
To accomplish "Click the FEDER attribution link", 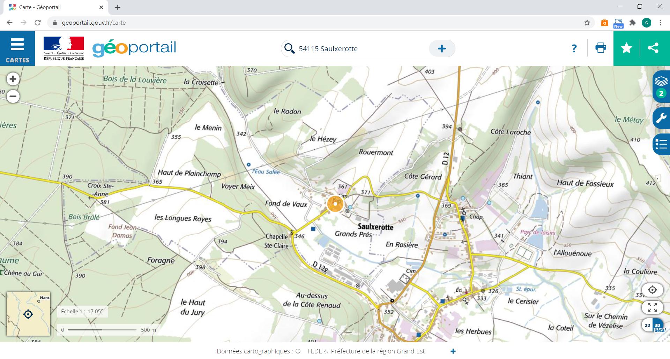I will (317, 351).
